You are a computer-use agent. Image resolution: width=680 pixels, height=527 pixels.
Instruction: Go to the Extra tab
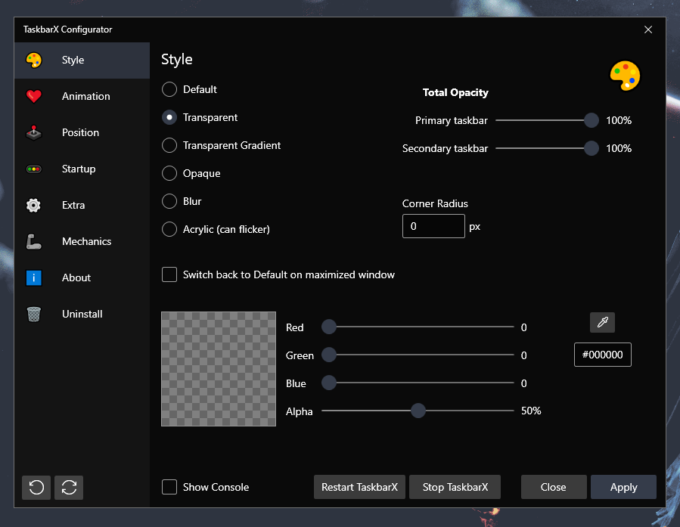tap(73, 205)
